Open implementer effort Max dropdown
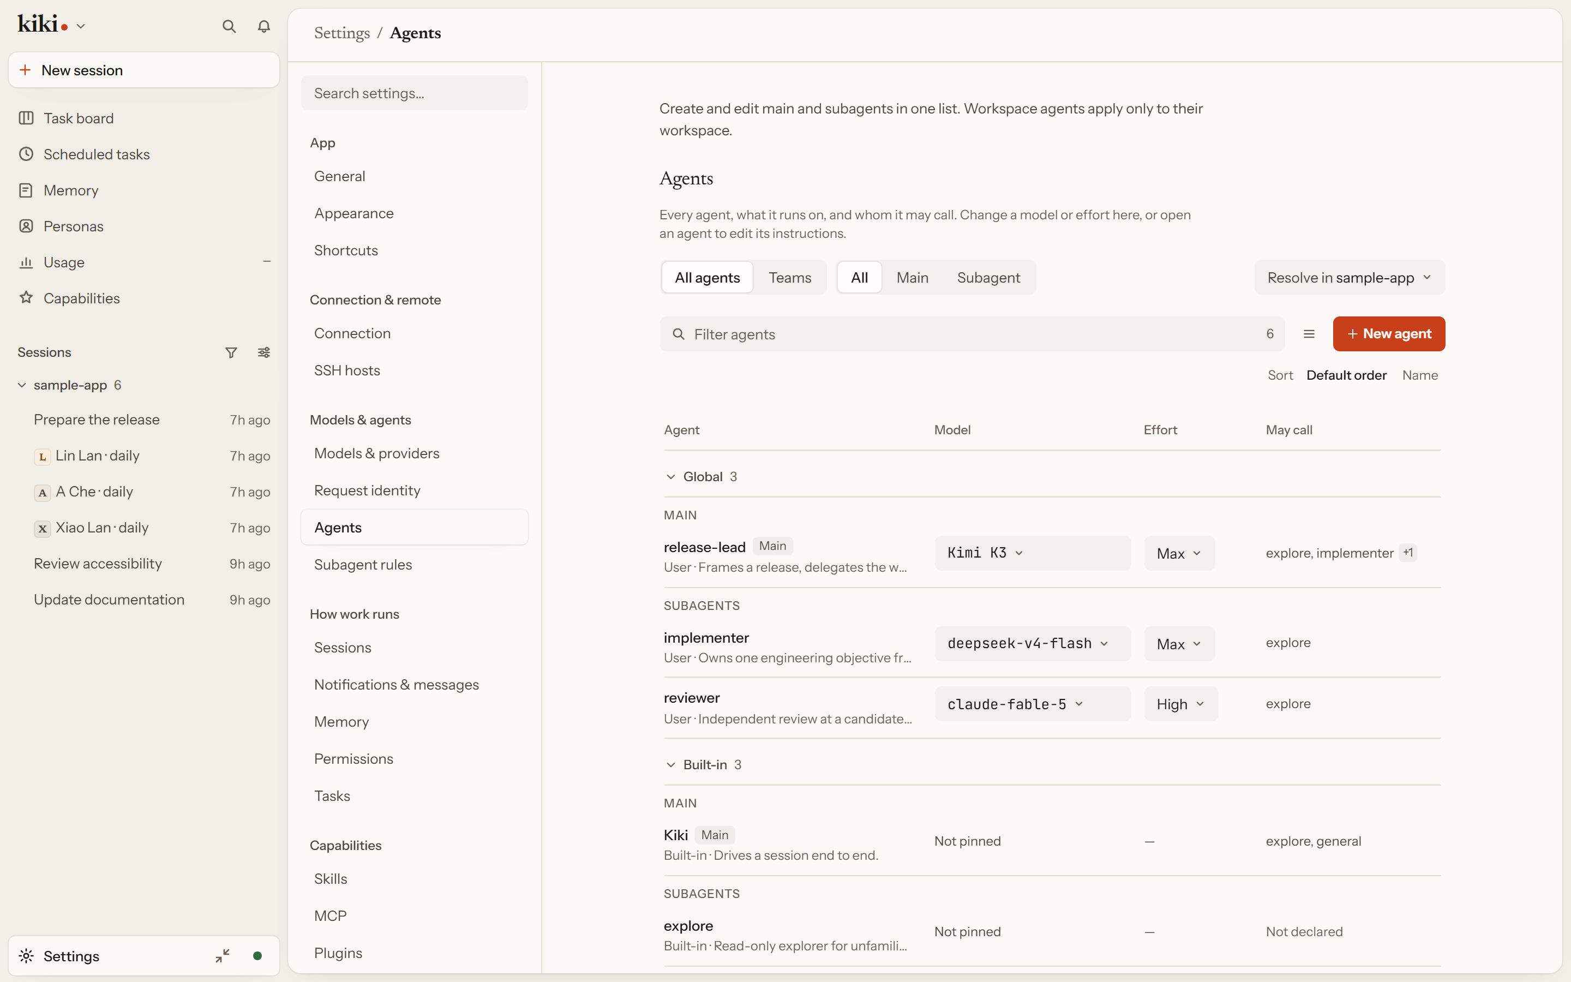The width and height of the screenshot is (1571, 982). tap(1179, 644)
